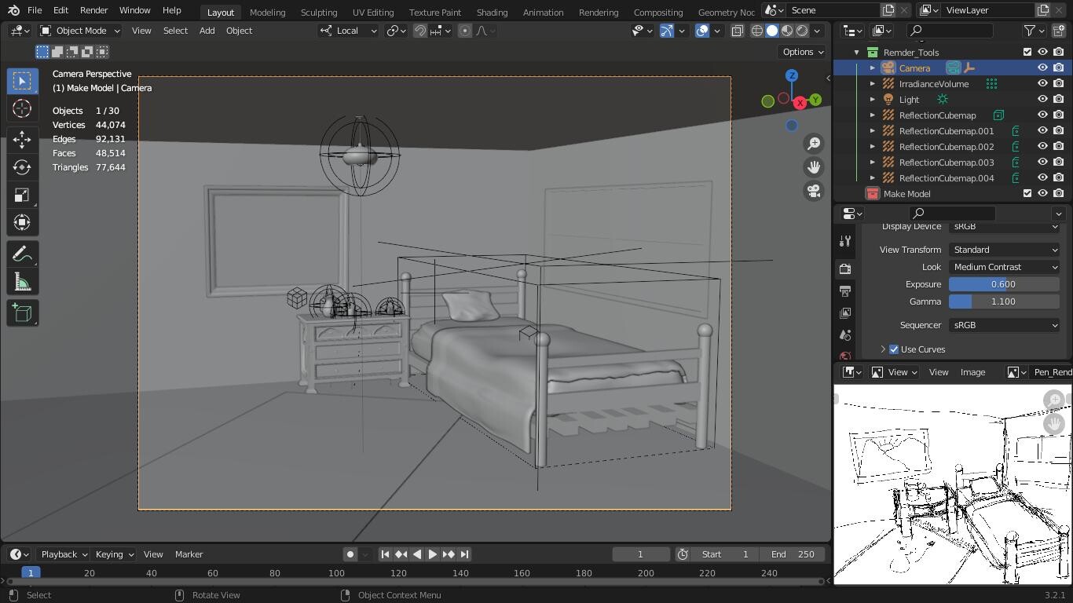
Task: Click the Options button in the viewport
Action: [802, 52]
